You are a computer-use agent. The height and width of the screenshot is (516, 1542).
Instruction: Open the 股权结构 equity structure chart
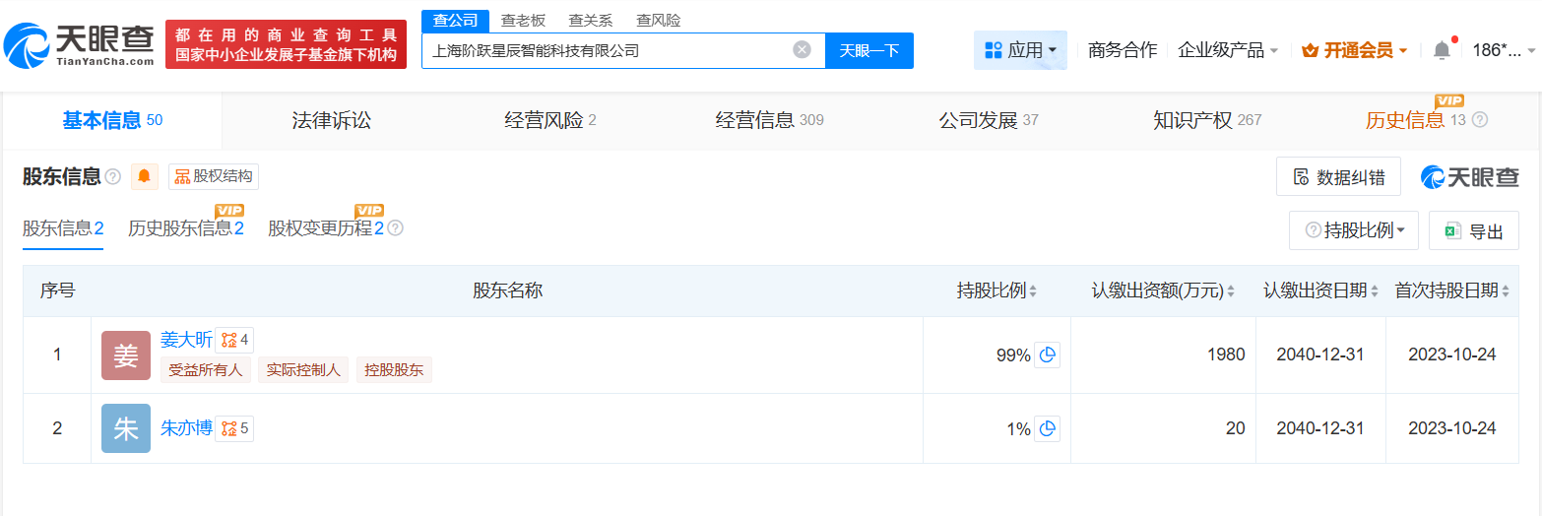[x=214, y=177]
